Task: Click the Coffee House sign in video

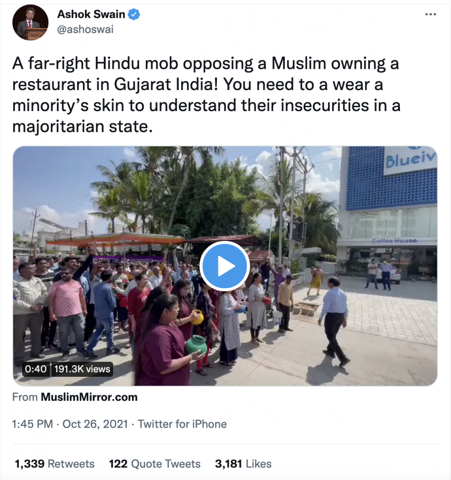Action: point(394,241)
